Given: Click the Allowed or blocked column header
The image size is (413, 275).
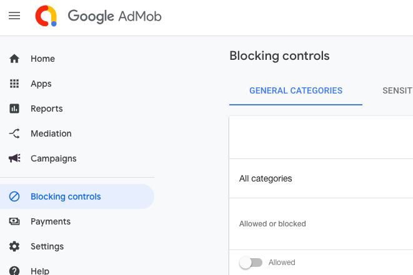Looking at the screenshot, I should click(x=272, y=224).
